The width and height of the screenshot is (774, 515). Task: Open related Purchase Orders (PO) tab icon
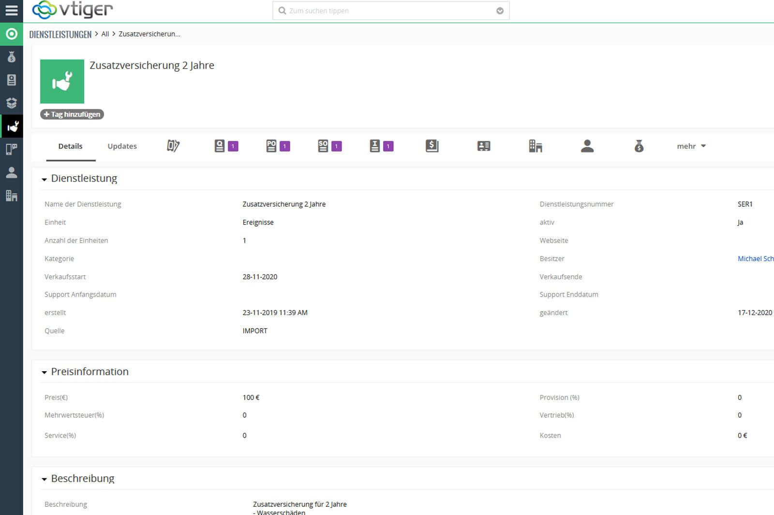pos(271,146)
